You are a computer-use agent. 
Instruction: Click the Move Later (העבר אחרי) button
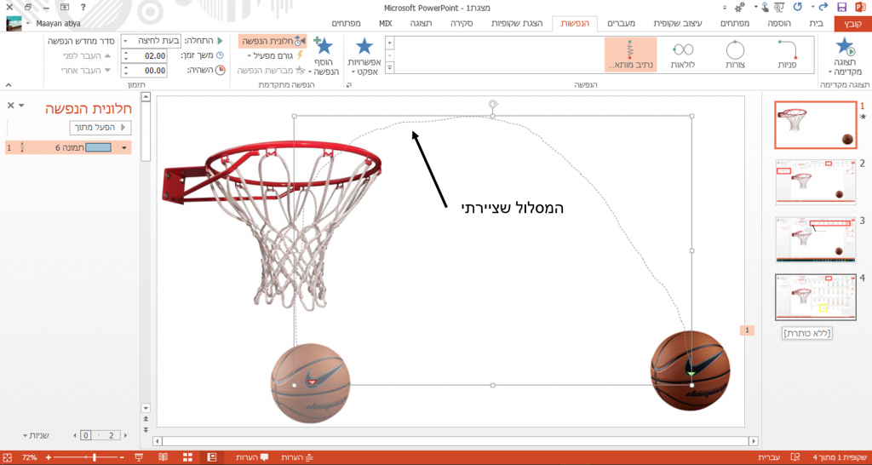(x=85, y=70)
